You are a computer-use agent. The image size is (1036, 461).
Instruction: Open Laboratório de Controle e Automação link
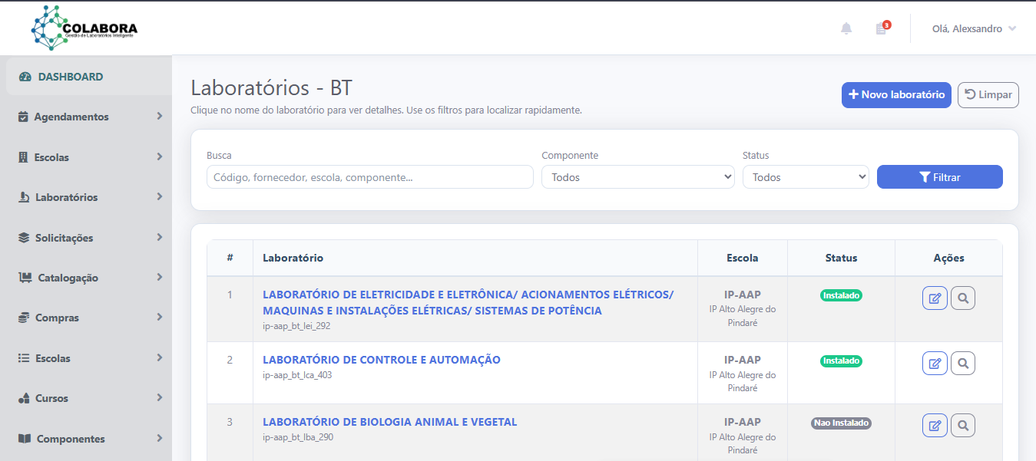click(x=382, y=360)
